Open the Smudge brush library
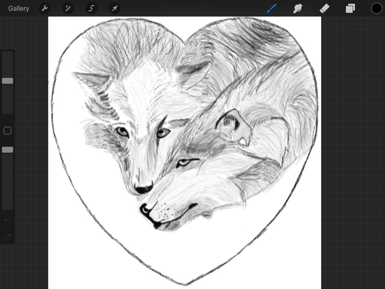385x289 pixels. click(298, 8)
